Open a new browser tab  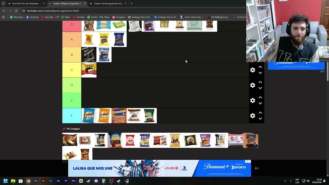132,4
